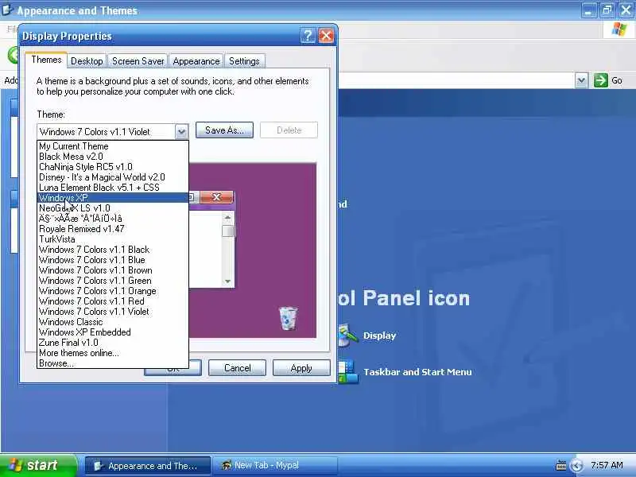Select ChaNinja Style RC5 v1.0 theme
Image resolution: width=636 pixels, height=477 pixels.
[x=113, y=167]
